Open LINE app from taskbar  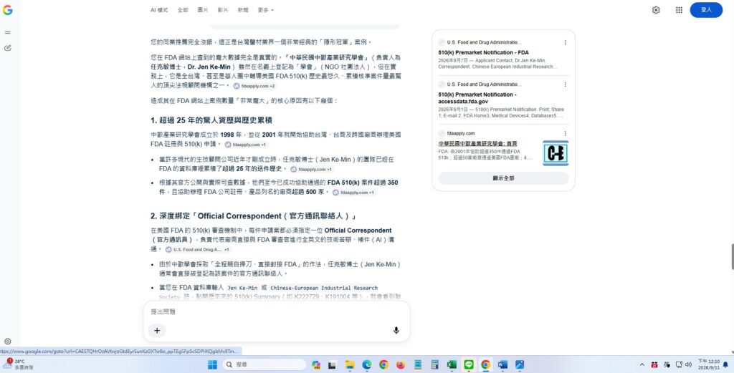click(469, 364)
